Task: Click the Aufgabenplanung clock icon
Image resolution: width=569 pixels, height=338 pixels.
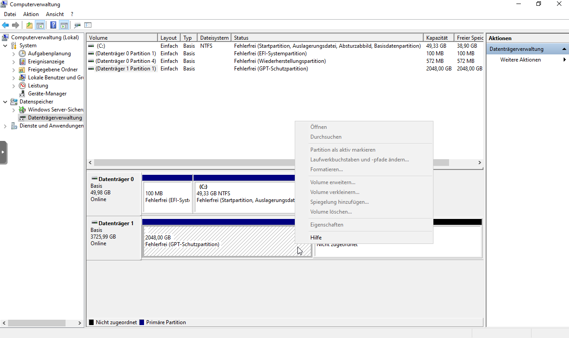Action: click(x=22, y=54)
